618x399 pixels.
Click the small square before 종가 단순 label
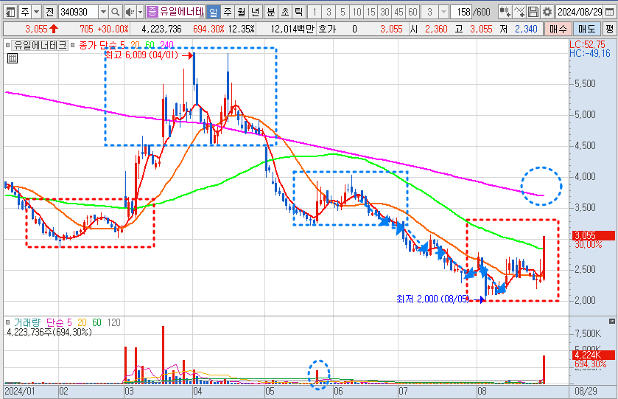pos(72,46)
